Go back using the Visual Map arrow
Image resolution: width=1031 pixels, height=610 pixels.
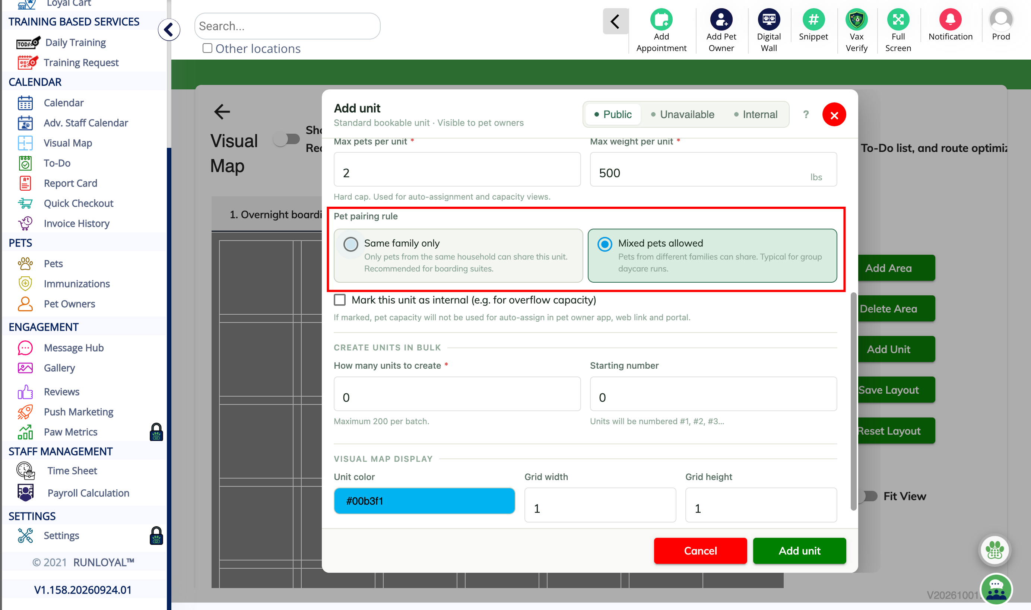tap(222, 111)
